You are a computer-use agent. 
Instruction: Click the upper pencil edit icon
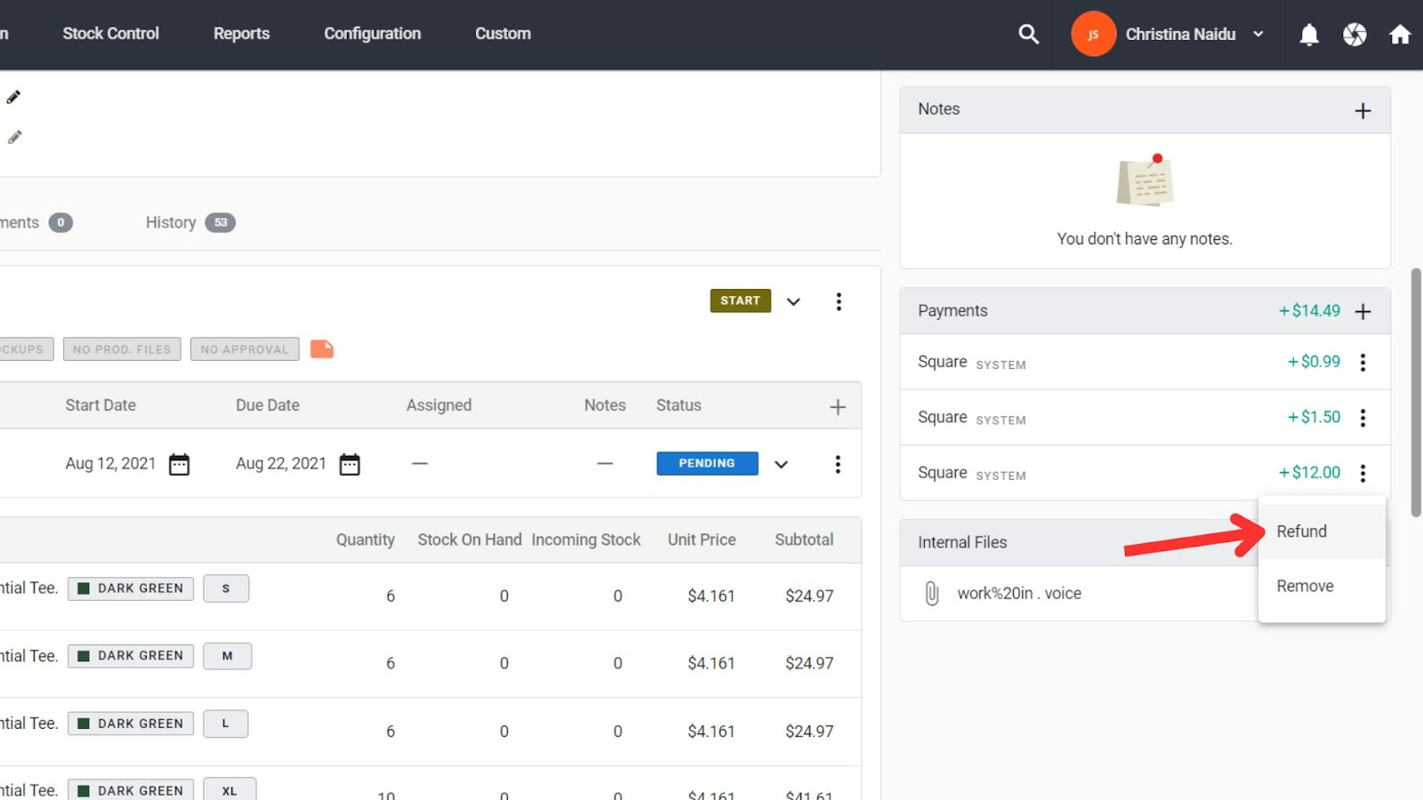pos(13,97)
